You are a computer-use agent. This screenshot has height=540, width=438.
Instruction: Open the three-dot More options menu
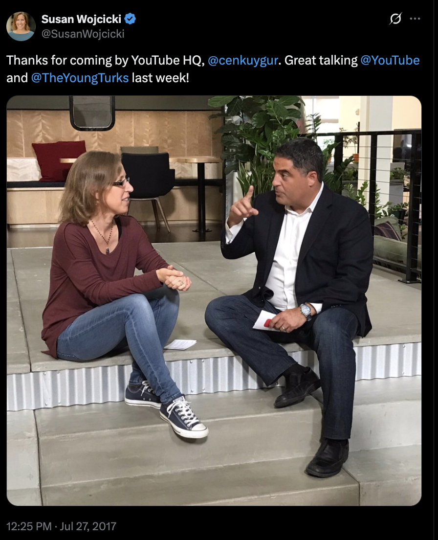415,19
